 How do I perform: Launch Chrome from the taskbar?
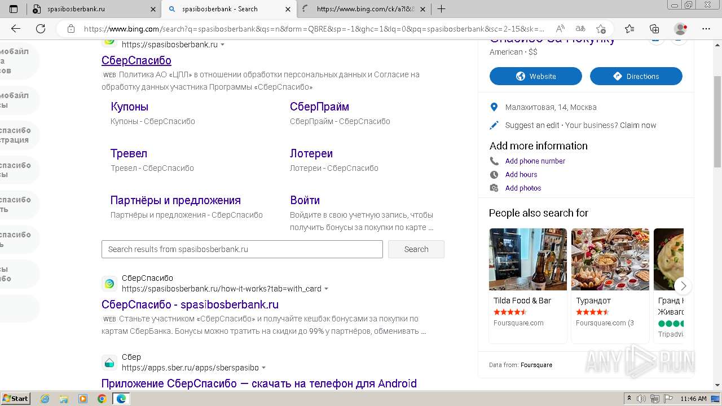click(102, 399)
